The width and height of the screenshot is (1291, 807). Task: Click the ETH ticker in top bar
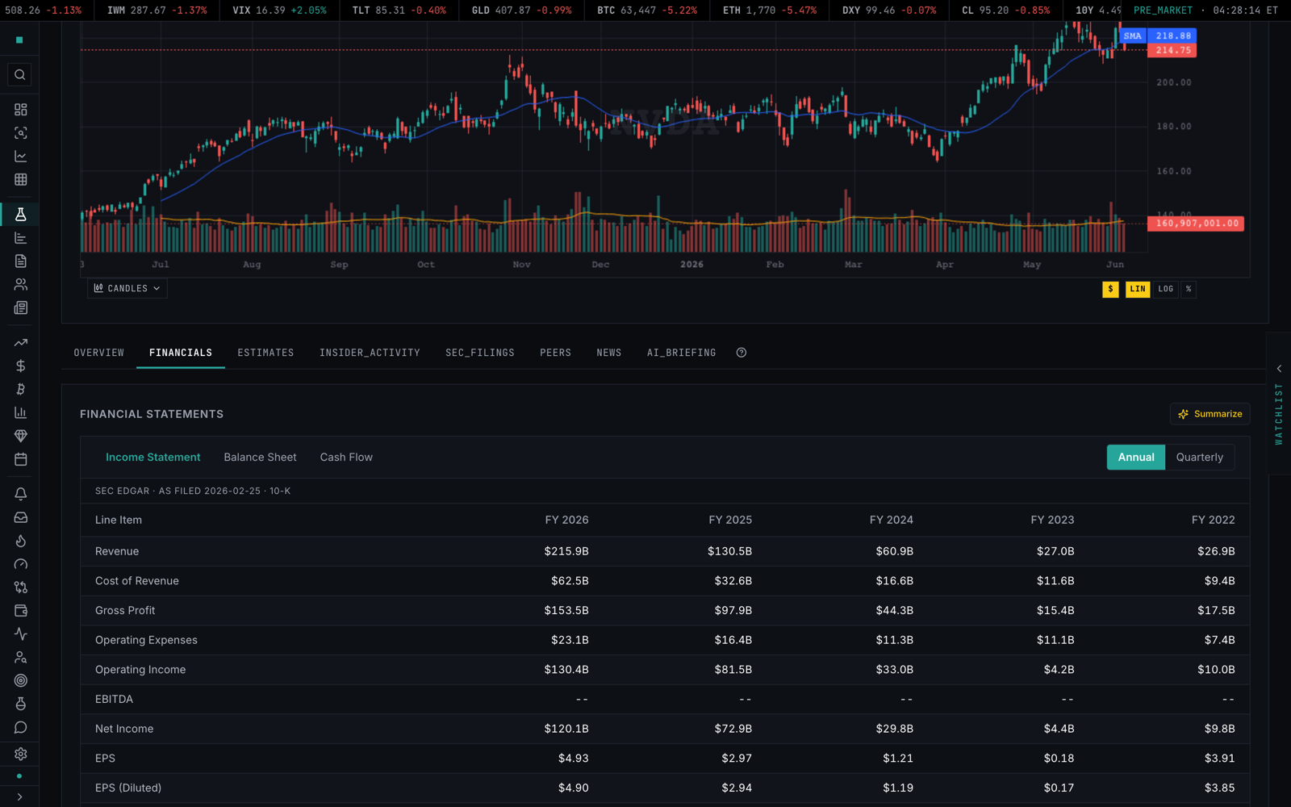[770, 10]
